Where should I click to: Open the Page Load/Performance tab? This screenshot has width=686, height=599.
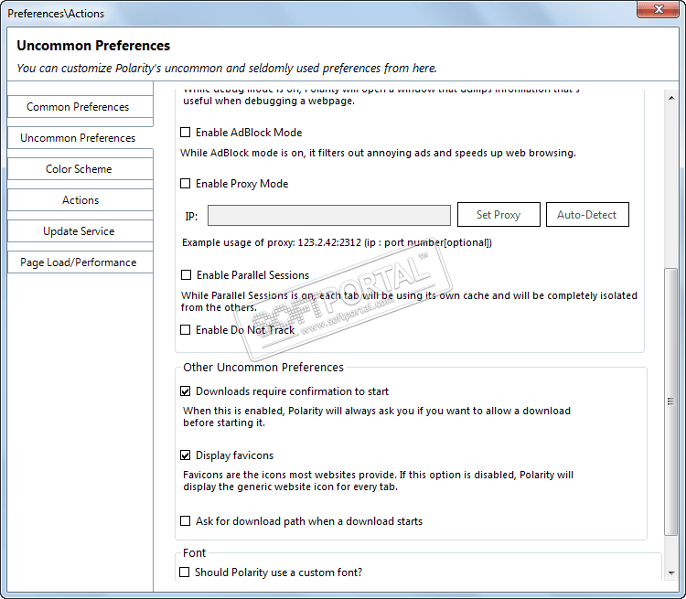pyautogui.click(x=80, y=262)
